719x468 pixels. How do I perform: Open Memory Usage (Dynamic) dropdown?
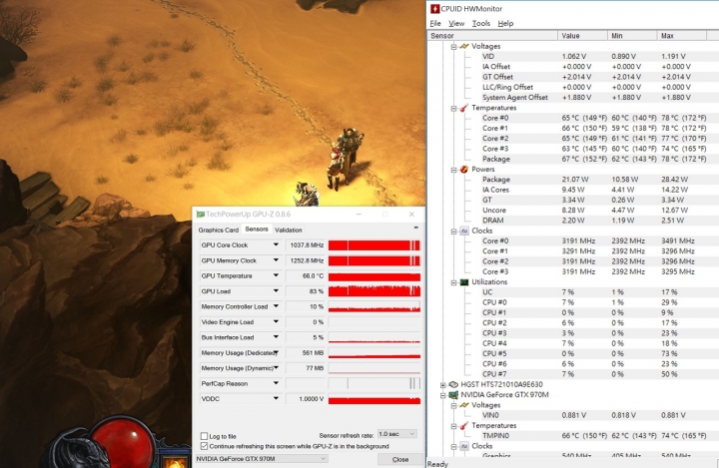coord(276,368)
